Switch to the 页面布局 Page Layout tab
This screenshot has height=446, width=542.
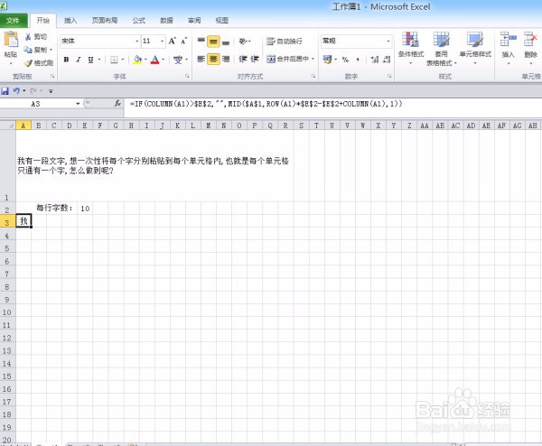(x=105, y=21)
